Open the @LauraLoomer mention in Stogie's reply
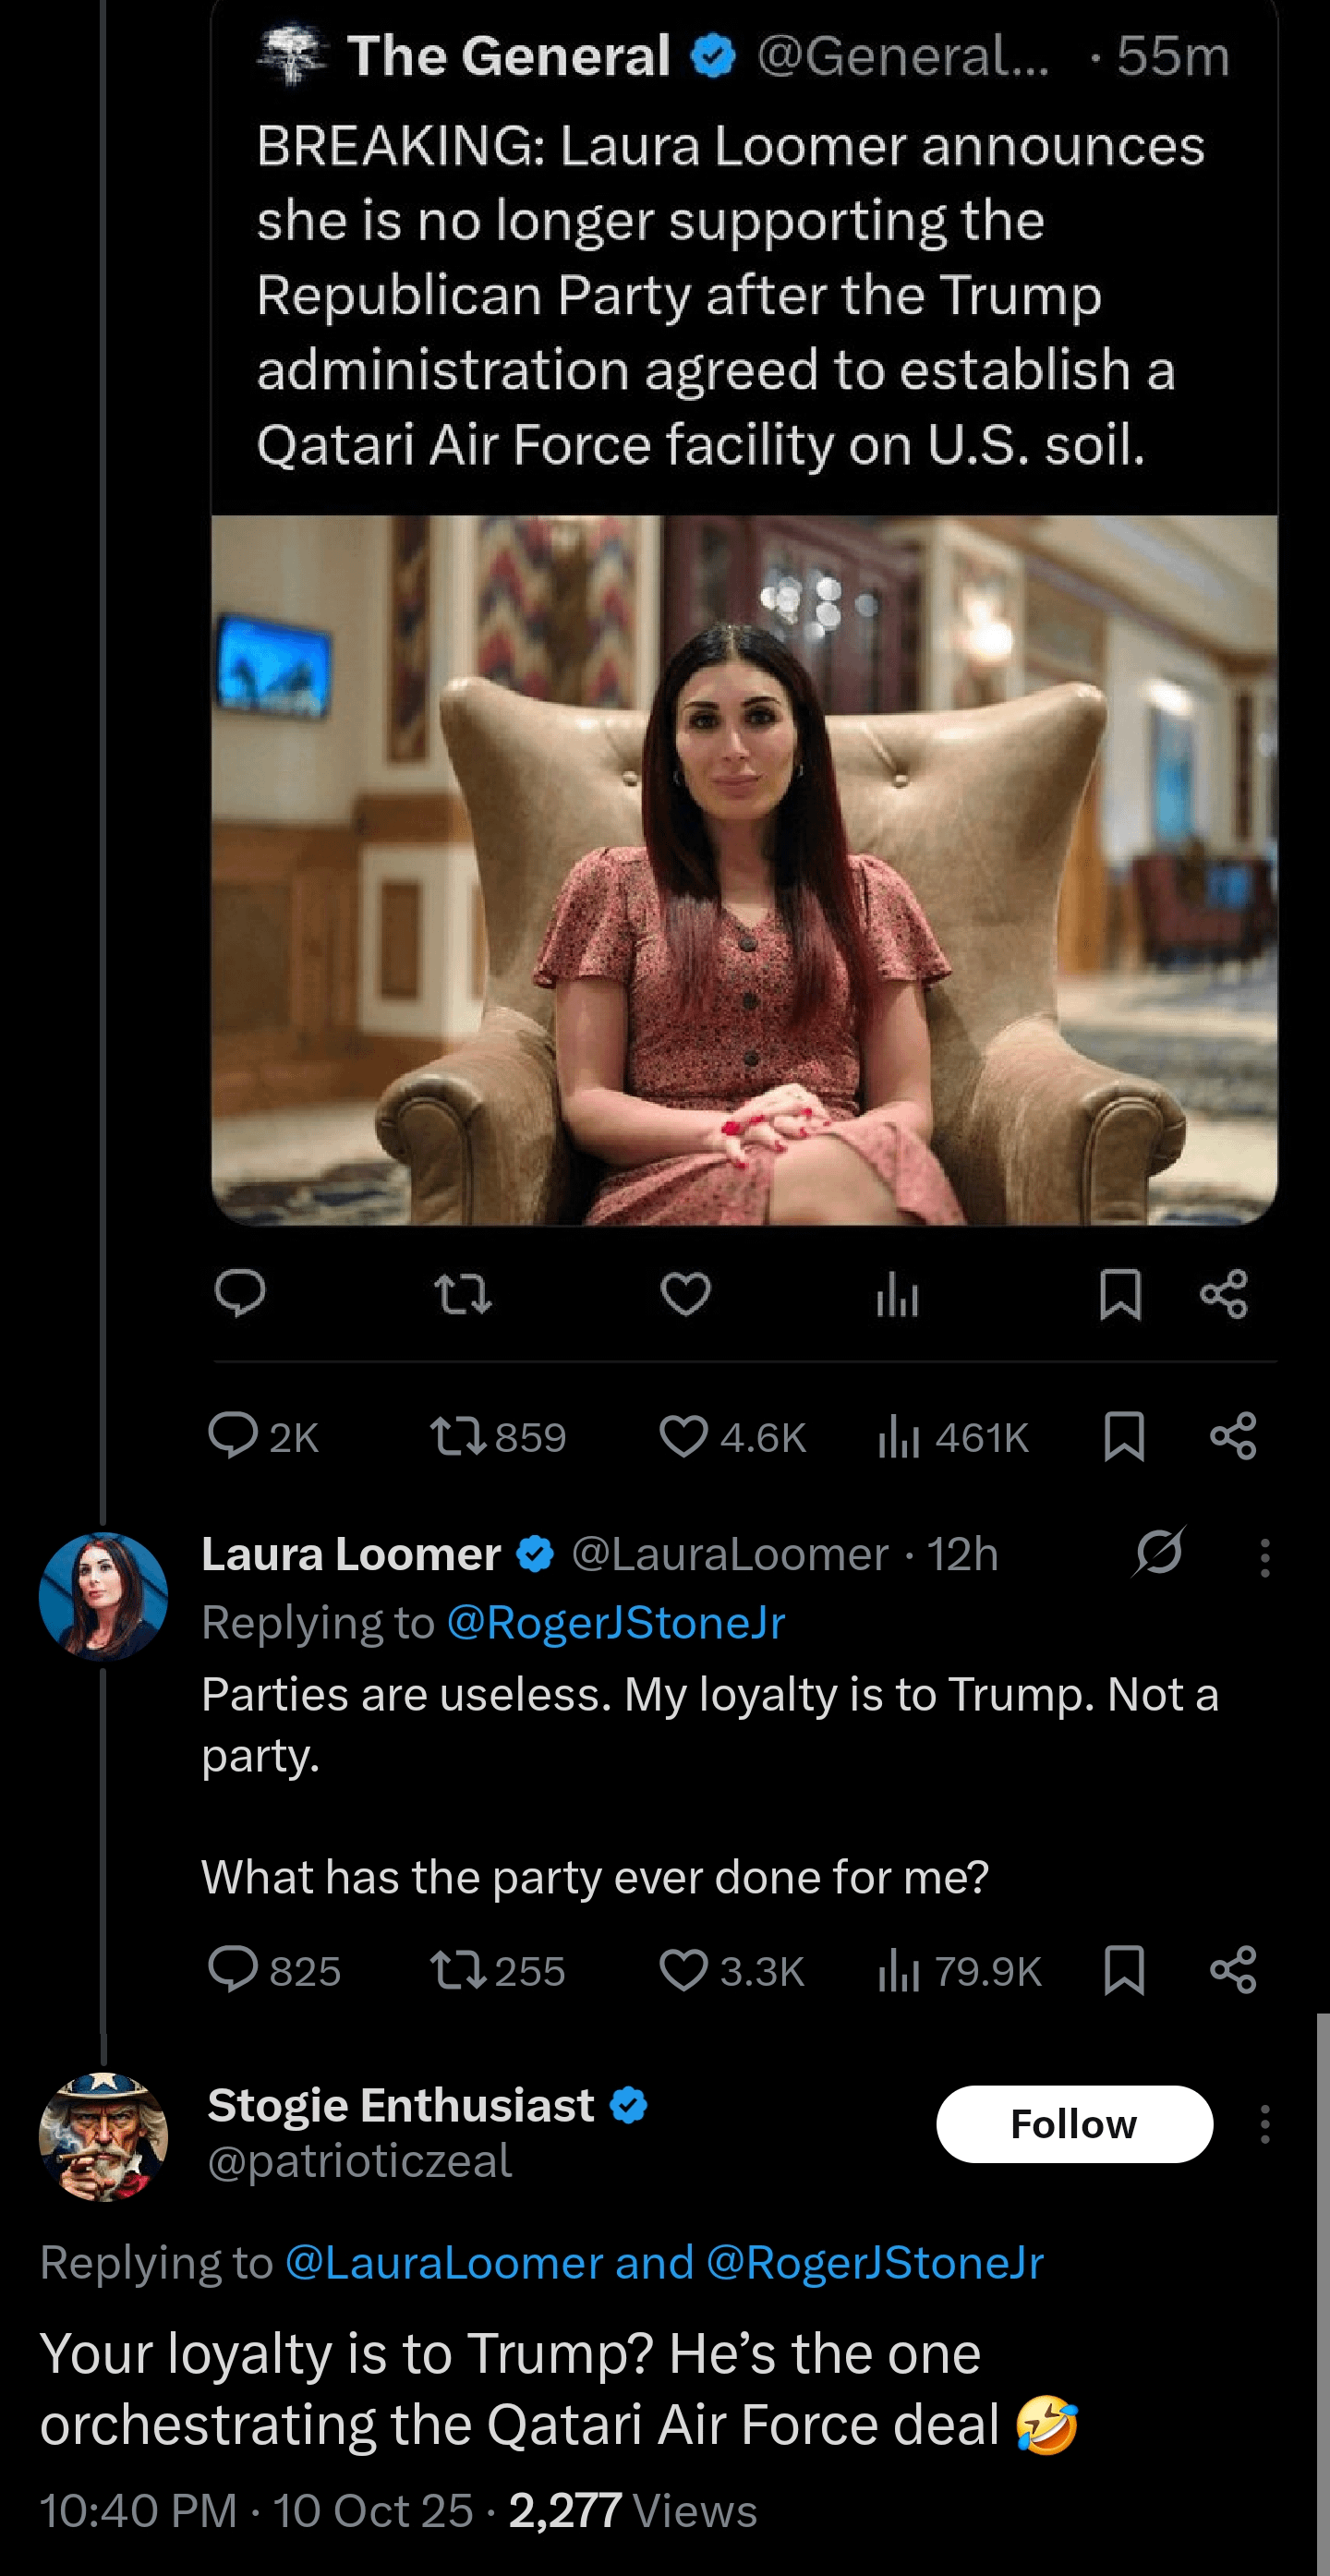The image size is (1330, 2576). [x=444, y=2262]
